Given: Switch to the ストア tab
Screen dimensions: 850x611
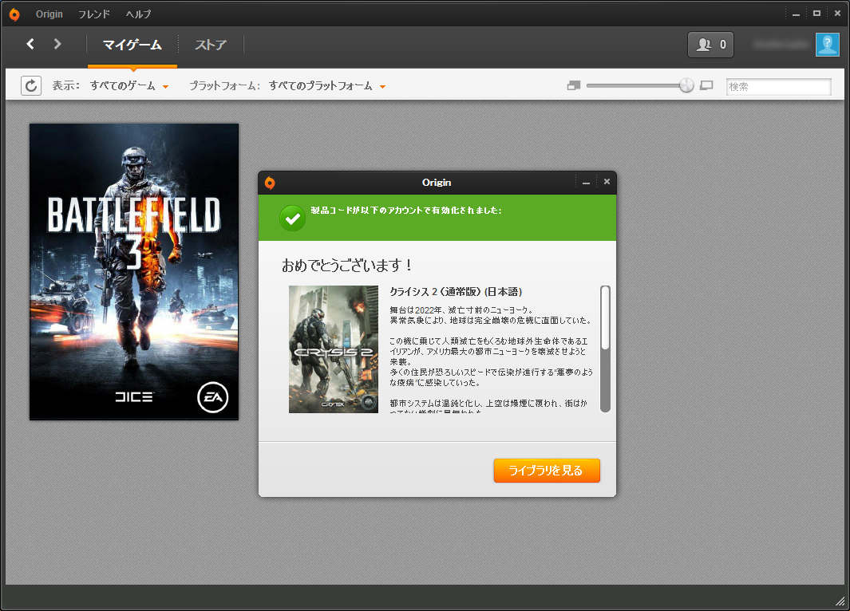Looking at the screenshot, I should click(x=211, y=45).
